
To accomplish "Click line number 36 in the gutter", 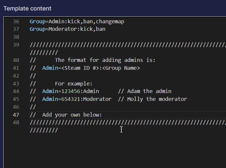I will [16, 22].
